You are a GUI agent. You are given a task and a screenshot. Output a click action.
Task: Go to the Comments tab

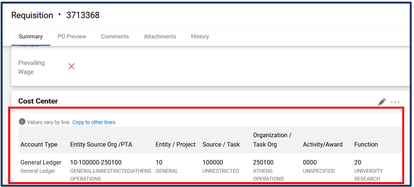(115, 36)
